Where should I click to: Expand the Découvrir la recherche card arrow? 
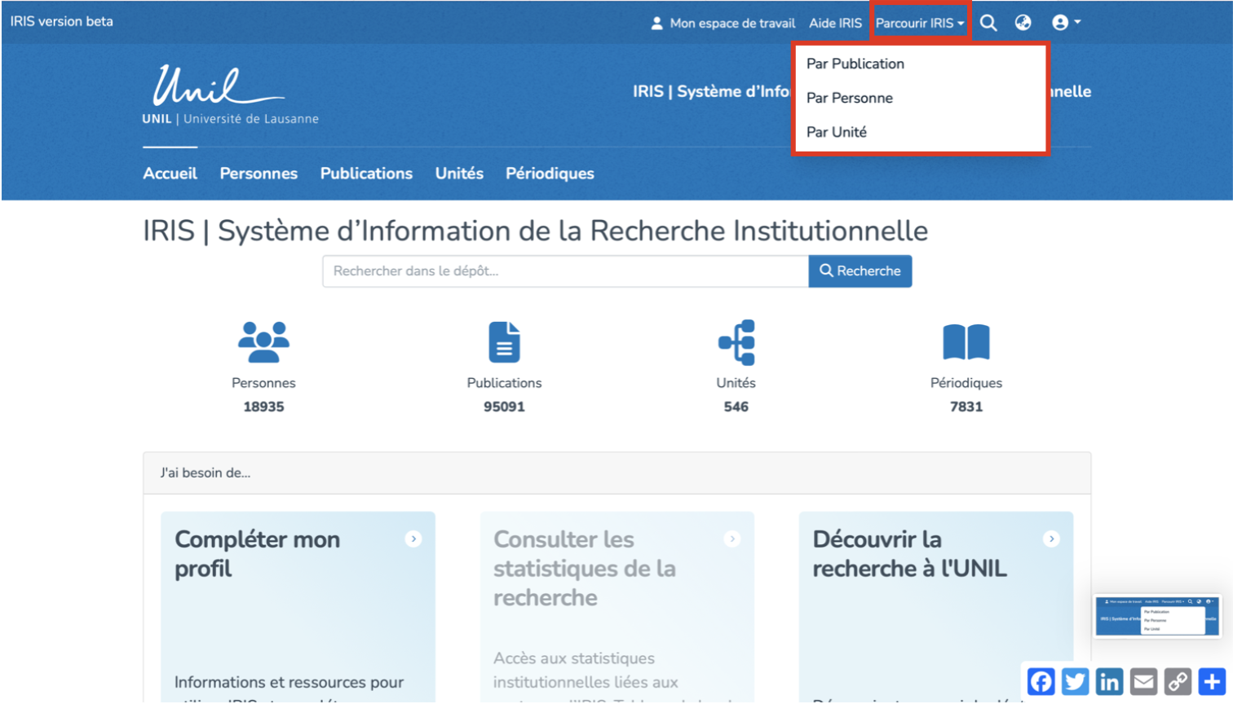tap(1051, 539)
